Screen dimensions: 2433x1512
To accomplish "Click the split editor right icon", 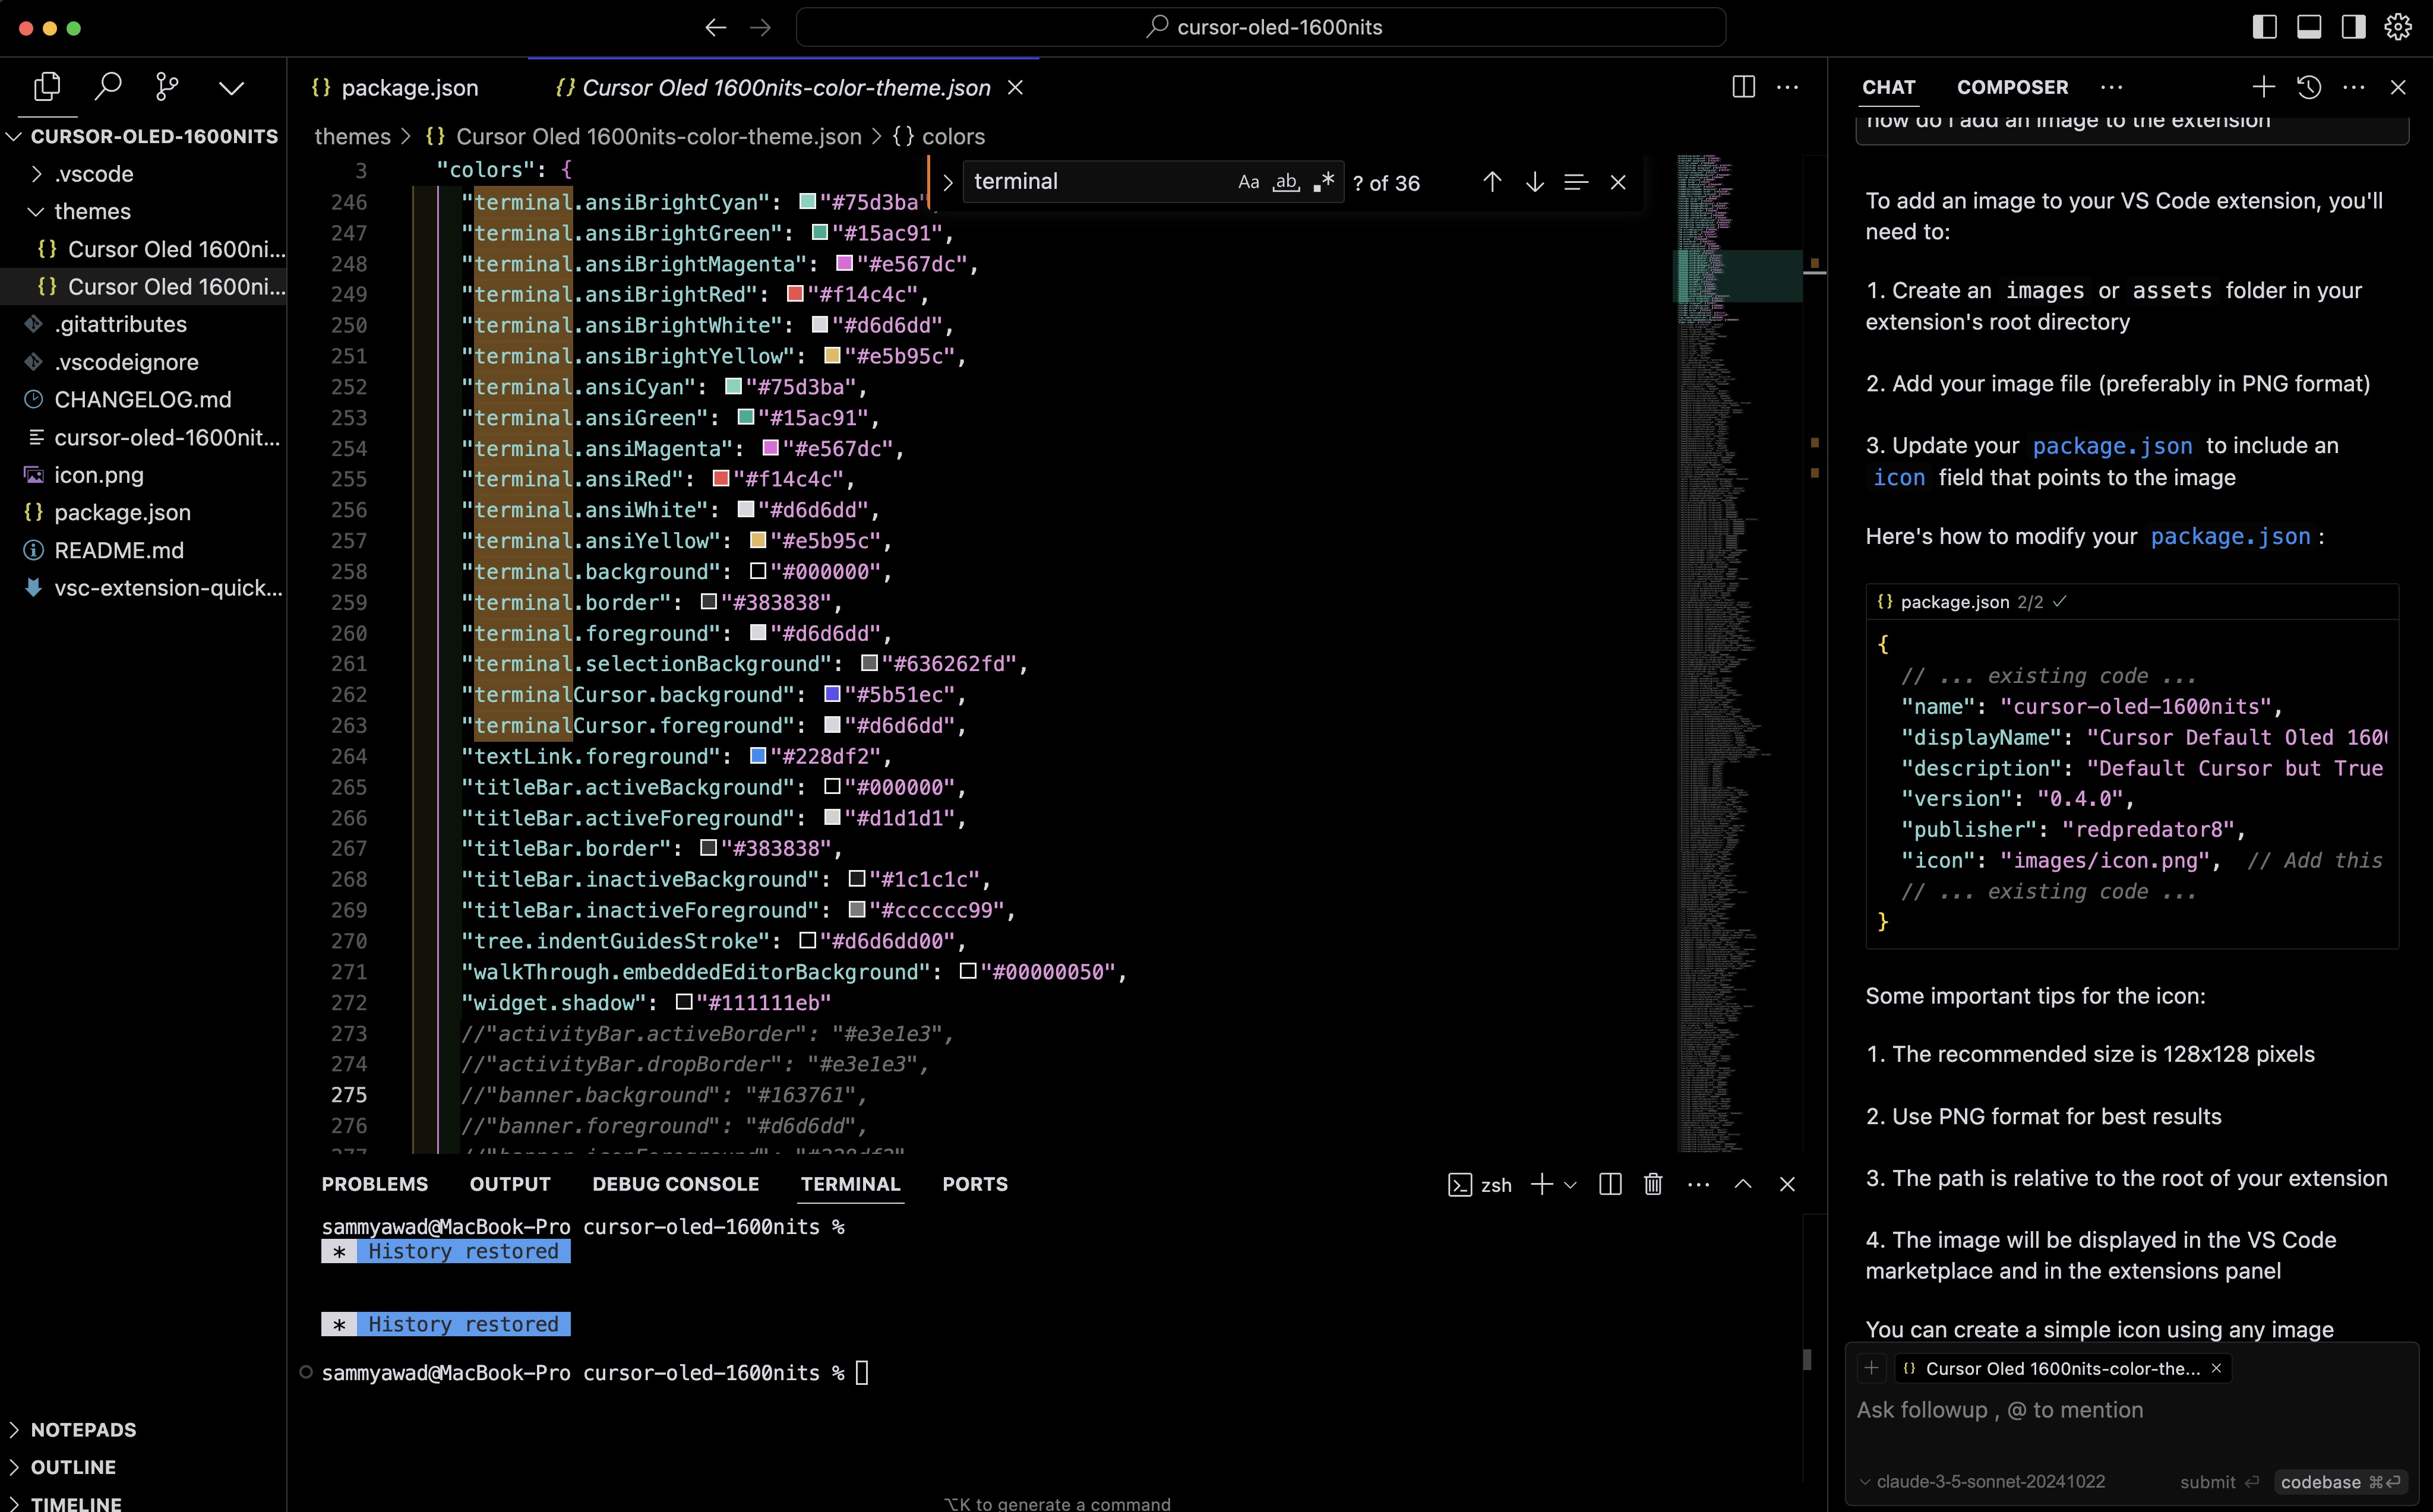I will click(1743, 87).
